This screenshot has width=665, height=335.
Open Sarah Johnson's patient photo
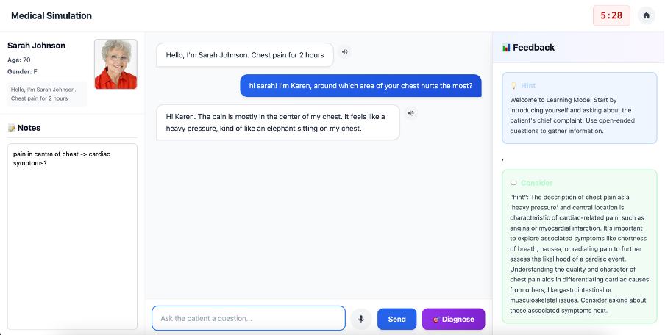(x=115, y=64)
